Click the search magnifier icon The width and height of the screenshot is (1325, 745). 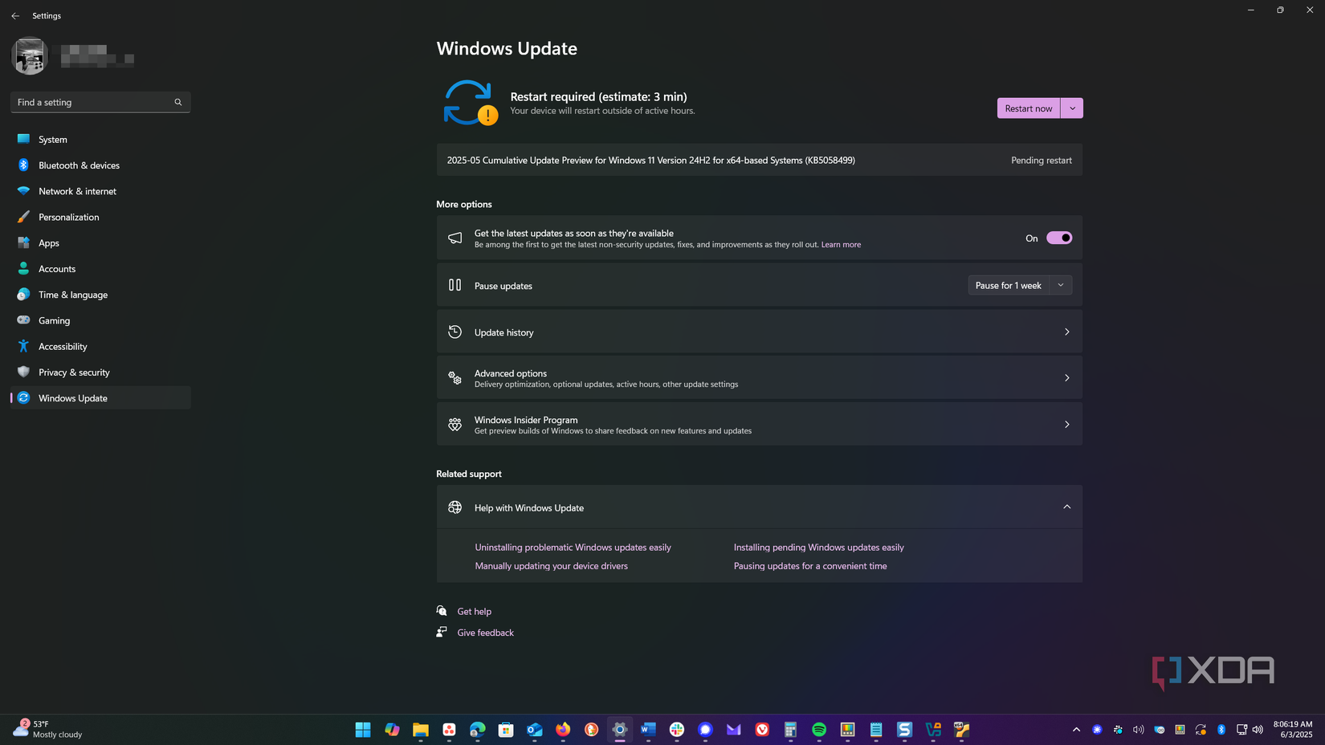pyautogui.click(x=178, y=102)
